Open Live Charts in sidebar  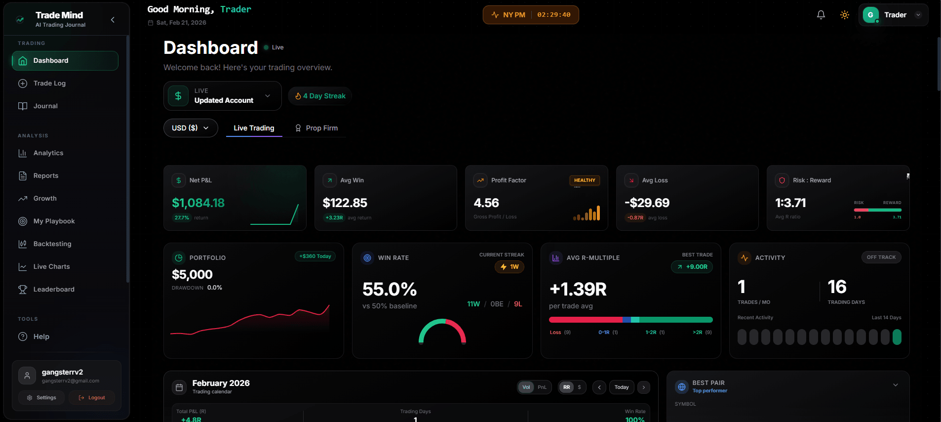[x=51, y=267]
